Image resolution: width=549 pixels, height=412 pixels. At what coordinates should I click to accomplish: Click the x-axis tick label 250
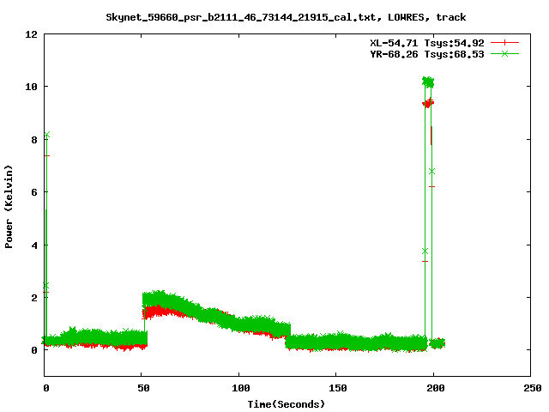(532, 388)
